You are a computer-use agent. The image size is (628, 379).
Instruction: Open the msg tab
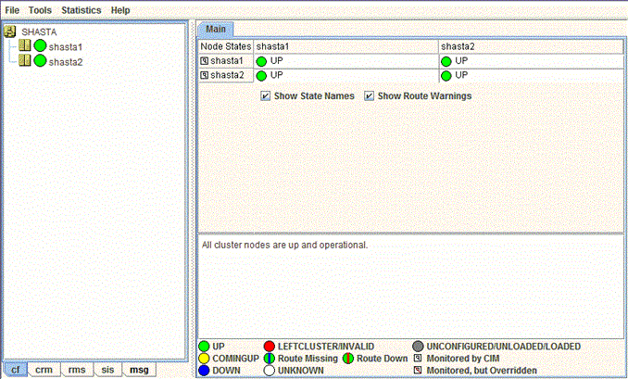pyautogui.click(x=138, y=370)
